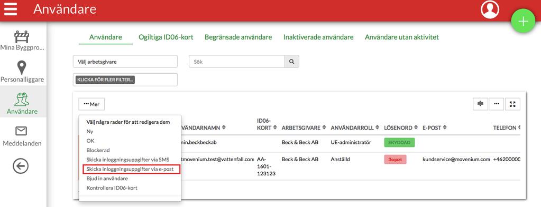This screenshot has width=541, height=207.
Task: Click the +46200000 phone number cell
Action: [507, 160]
